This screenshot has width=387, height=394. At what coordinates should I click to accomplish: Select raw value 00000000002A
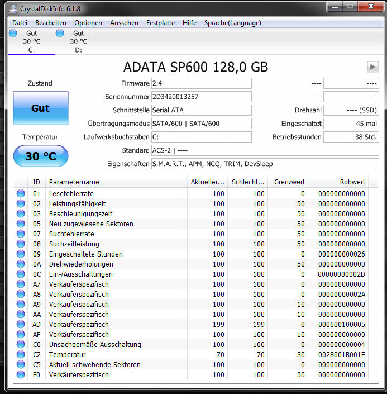click(342, 295)
